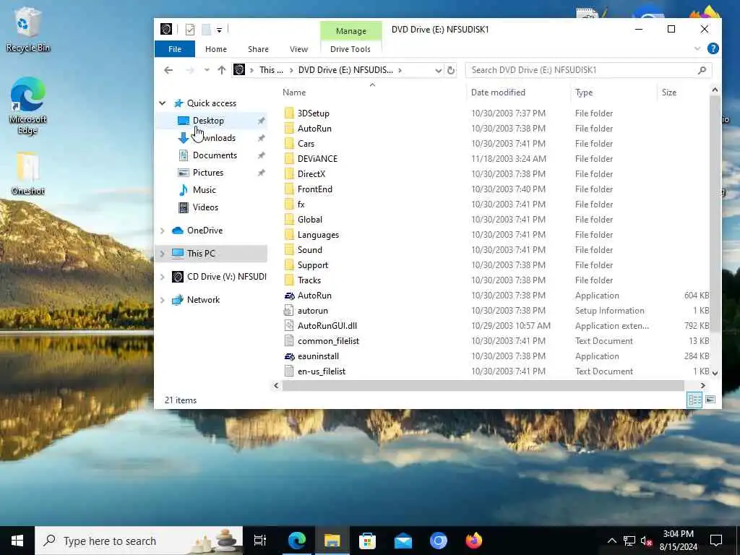Expand the Network tree node
The width and height of the screenshot is (740, 555).
tap(163, 300)
